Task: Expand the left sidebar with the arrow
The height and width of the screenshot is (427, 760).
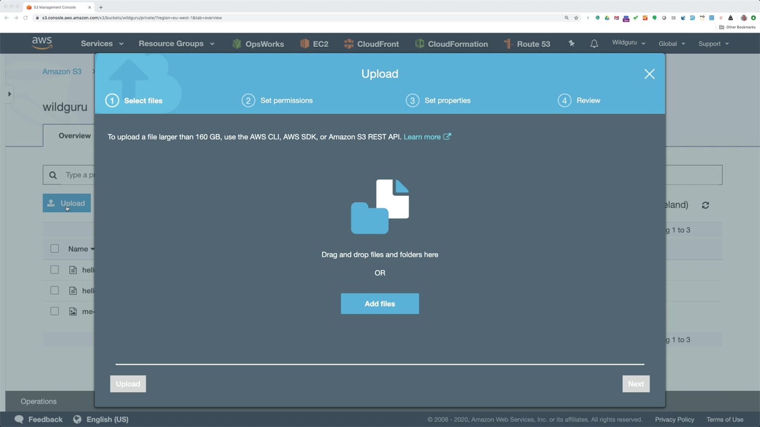Action: click(9, 94)
